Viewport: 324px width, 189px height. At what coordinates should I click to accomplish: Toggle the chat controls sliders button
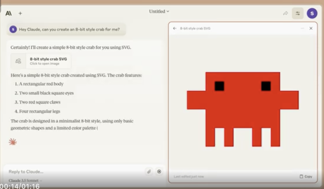pyautogui.click(x=297, y=14)
